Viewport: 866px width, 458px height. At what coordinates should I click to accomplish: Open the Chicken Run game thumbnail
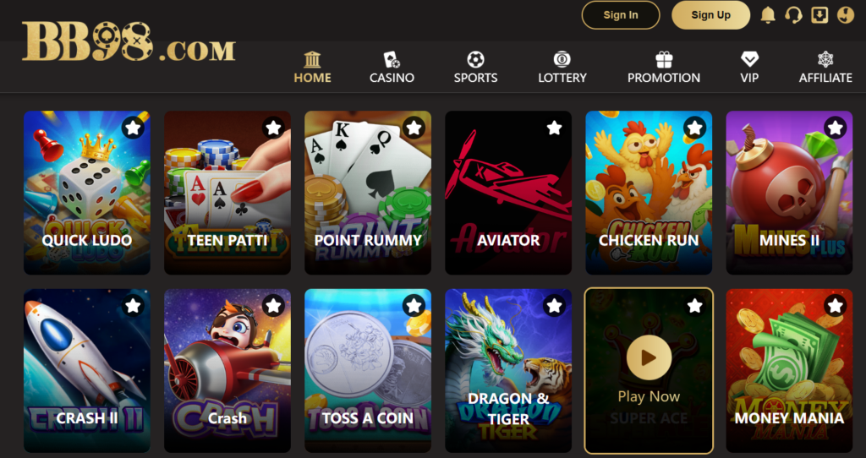click(649, 193)
